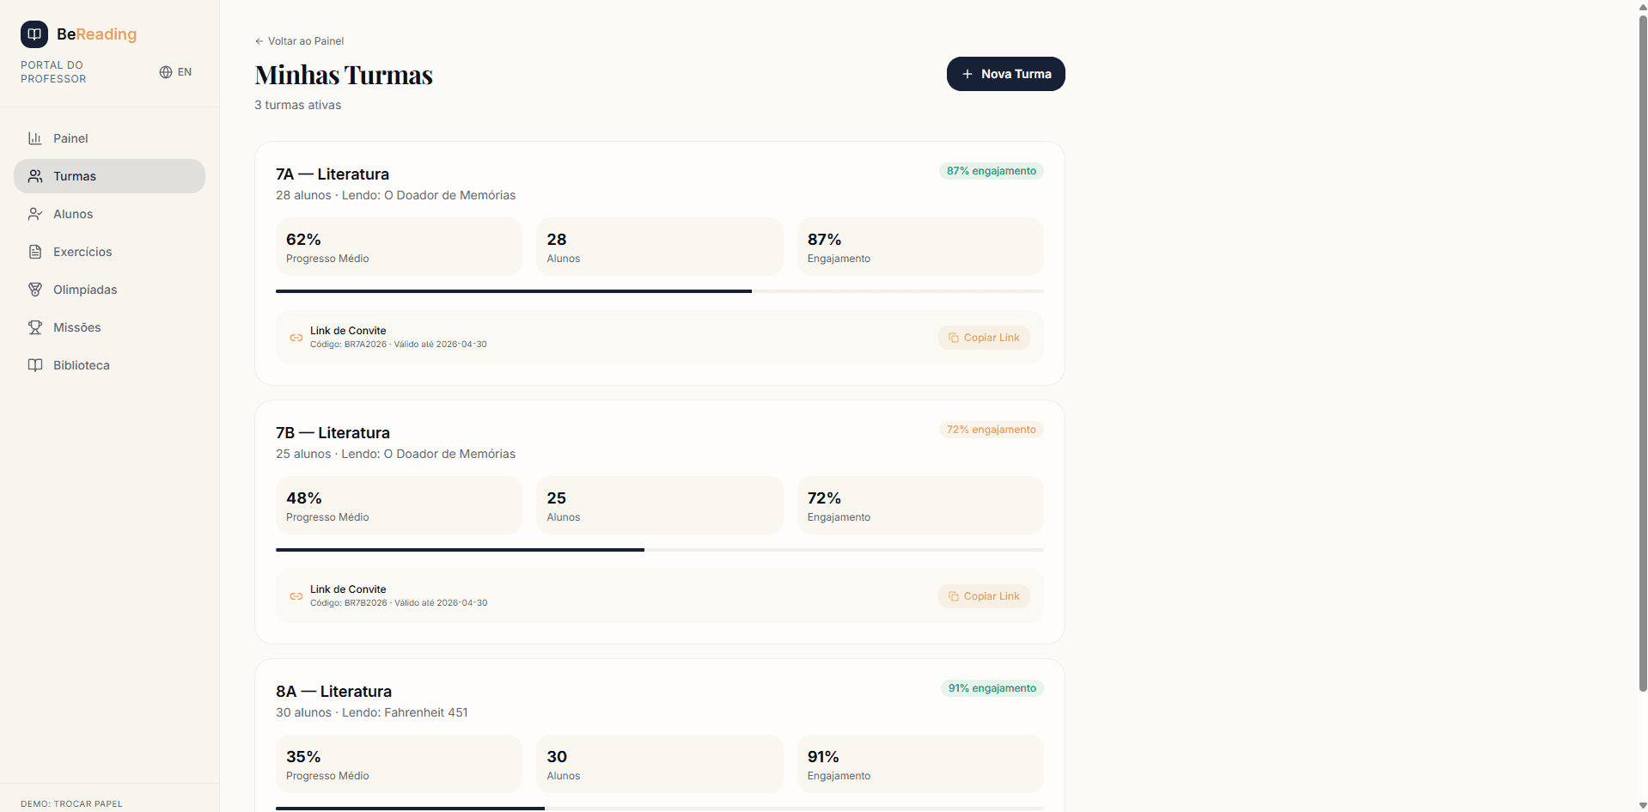
Task: Click the back arrow beside Voltar ao Painel
Action: [x=259, y=41]
